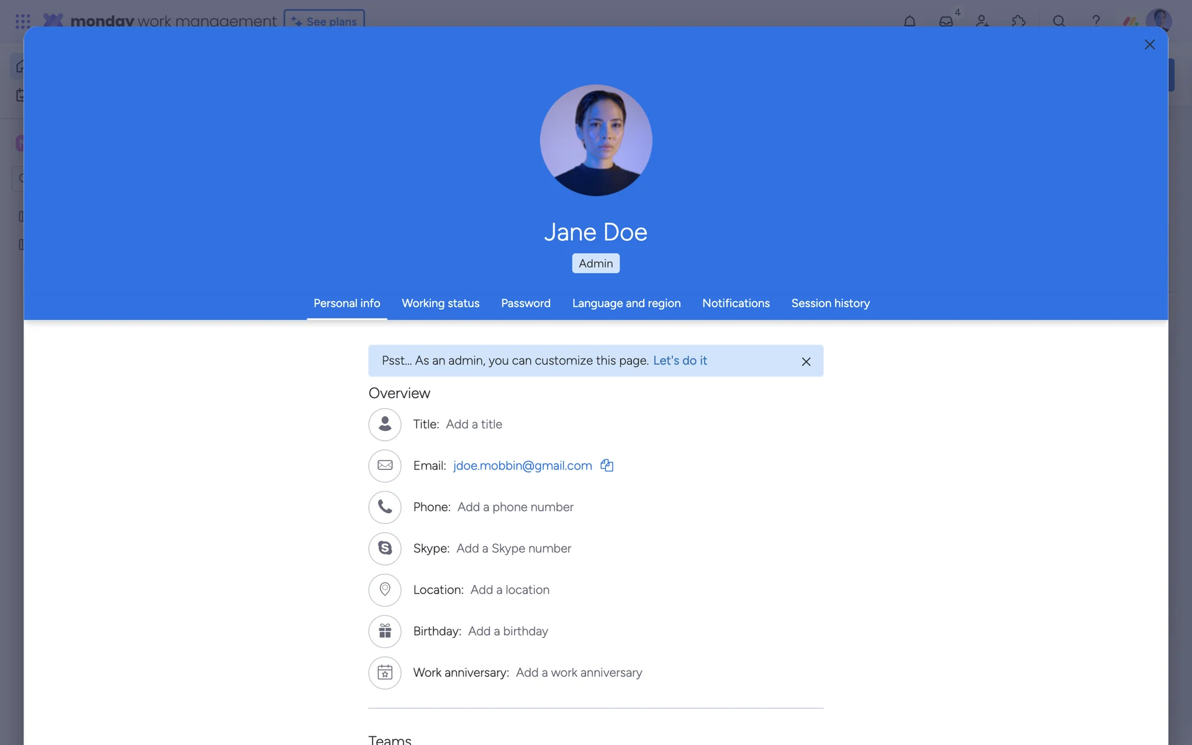Dismiss the admin customization banner
Viewport: 1192px width, 745px height.
[x=806, y=361]
